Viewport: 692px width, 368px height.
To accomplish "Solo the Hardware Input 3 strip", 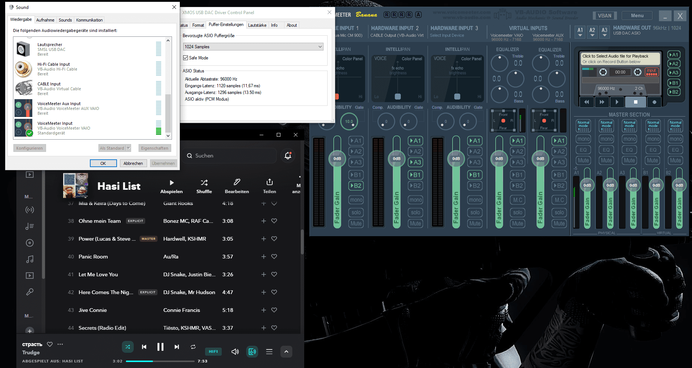I will tap(475, 212).
